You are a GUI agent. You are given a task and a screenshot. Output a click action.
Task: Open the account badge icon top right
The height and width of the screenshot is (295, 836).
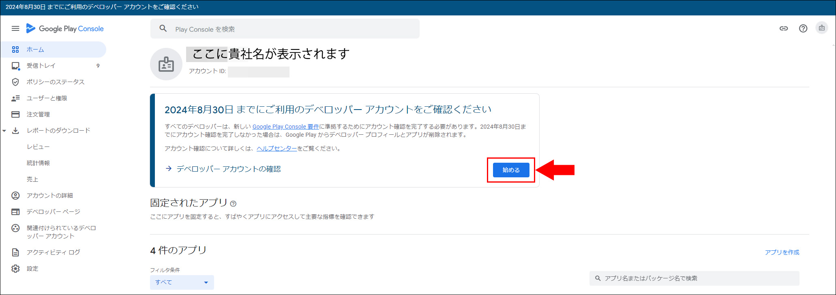pos(821,28)
